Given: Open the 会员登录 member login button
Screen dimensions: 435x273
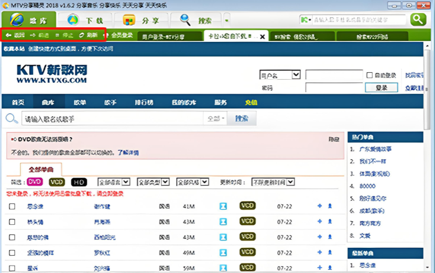Looking at the screenshot, I should point(119,35).
